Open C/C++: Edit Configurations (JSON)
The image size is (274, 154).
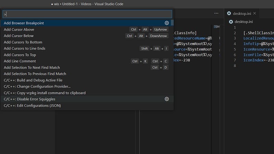point(87,105)
